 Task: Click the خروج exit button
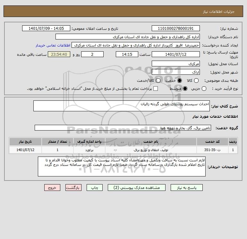[x=52, y=188]
